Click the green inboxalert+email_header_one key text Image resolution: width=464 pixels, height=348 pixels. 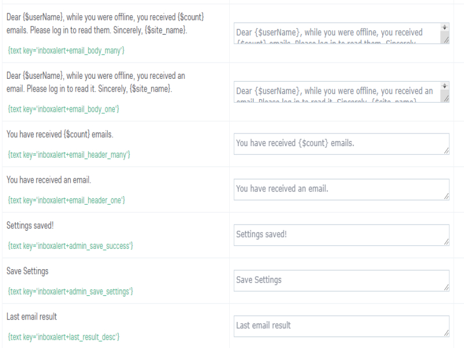(x=67, y=200)
